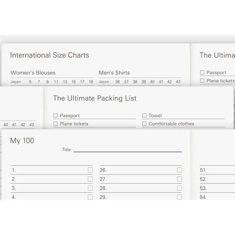
Task: Click size 7 in Women's Blouses row
Action: [x=39, y=82]
